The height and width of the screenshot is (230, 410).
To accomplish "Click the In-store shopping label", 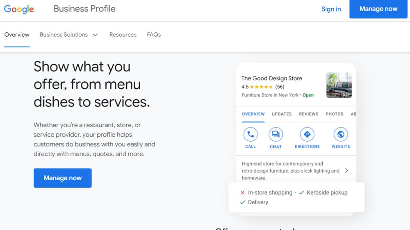I will pyautogui.click(x=270, y=193).
